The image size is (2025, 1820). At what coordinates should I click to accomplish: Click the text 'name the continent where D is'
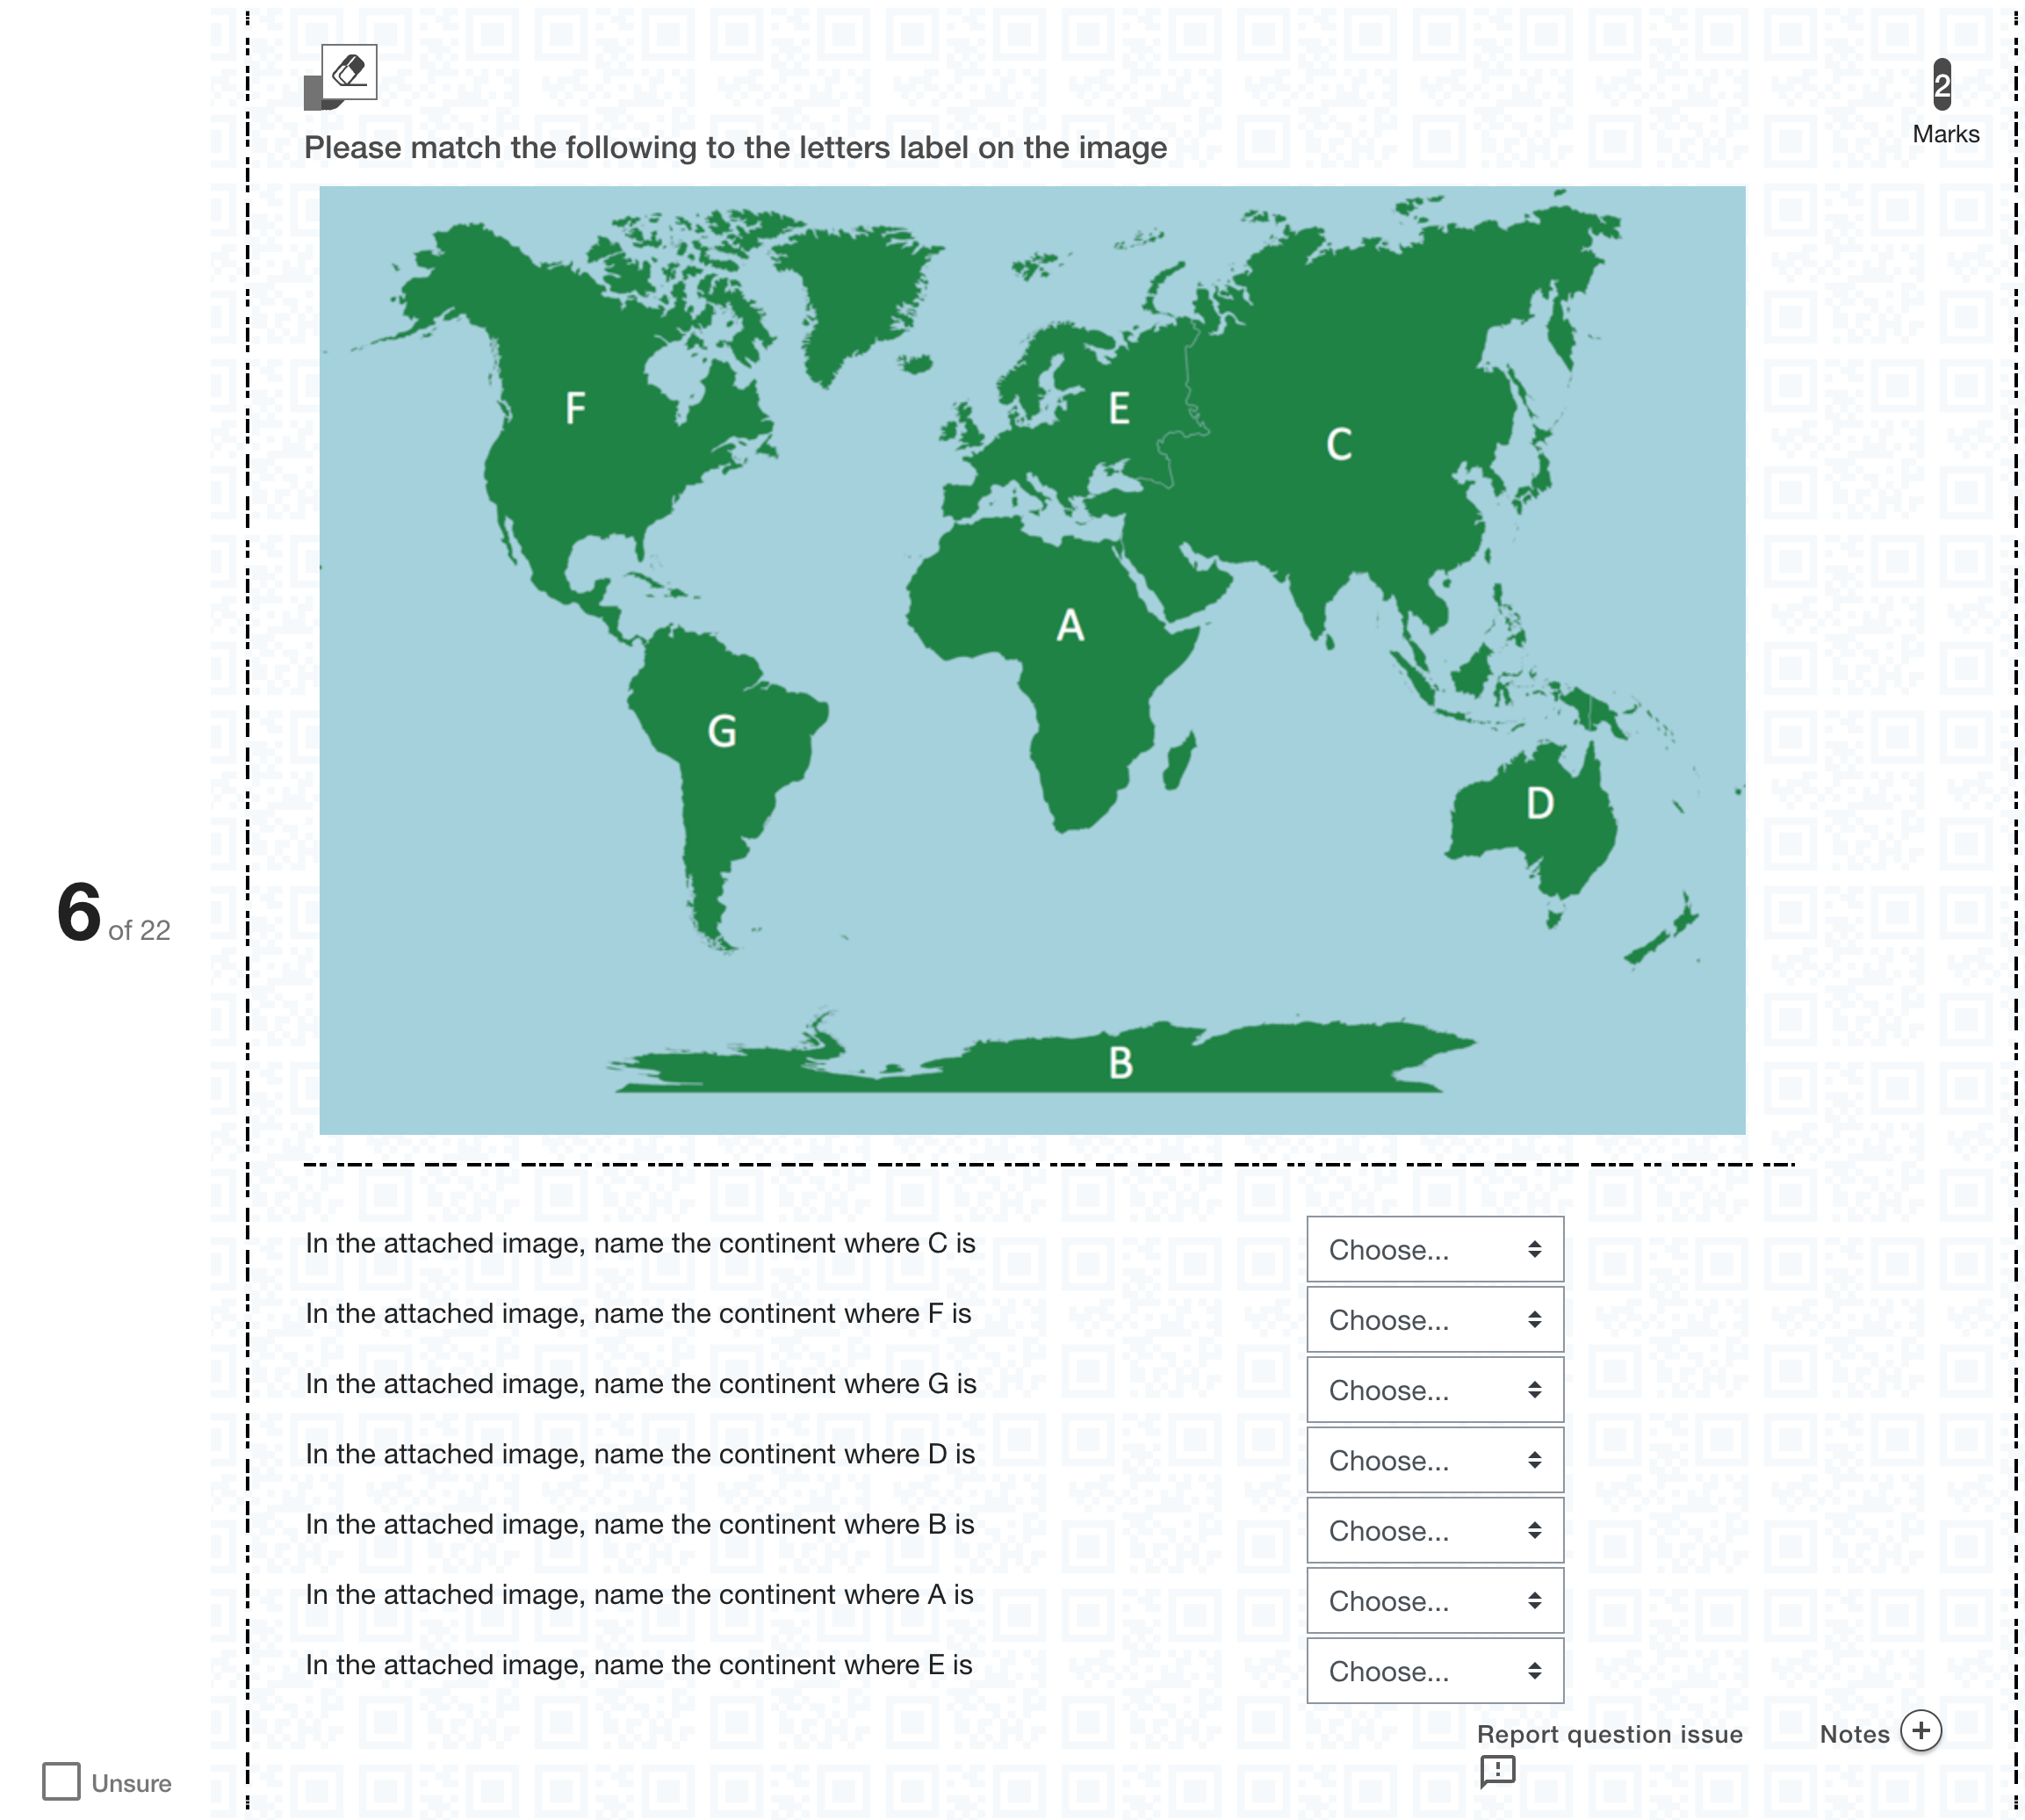pos(784,1453)
